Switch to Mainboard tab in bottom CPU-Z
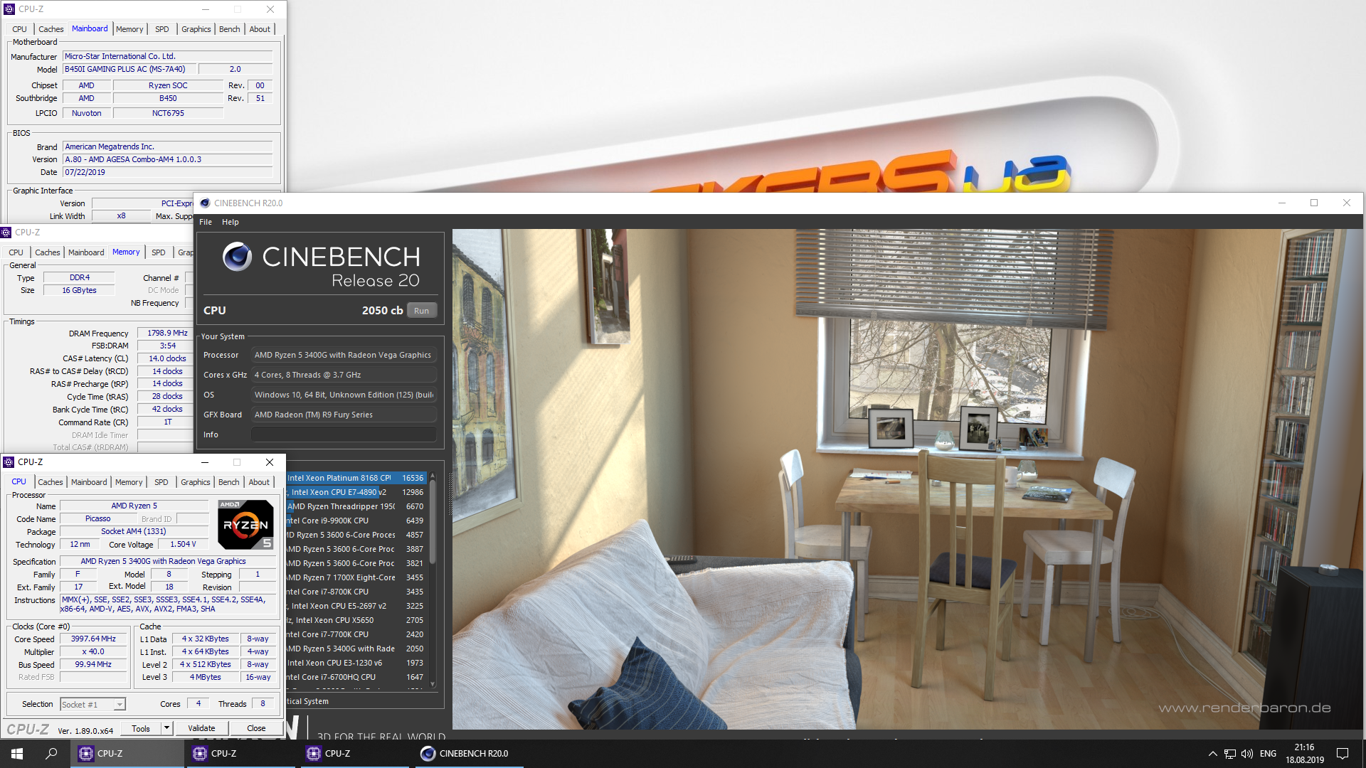1366x768 pixels. coord(89,482)
